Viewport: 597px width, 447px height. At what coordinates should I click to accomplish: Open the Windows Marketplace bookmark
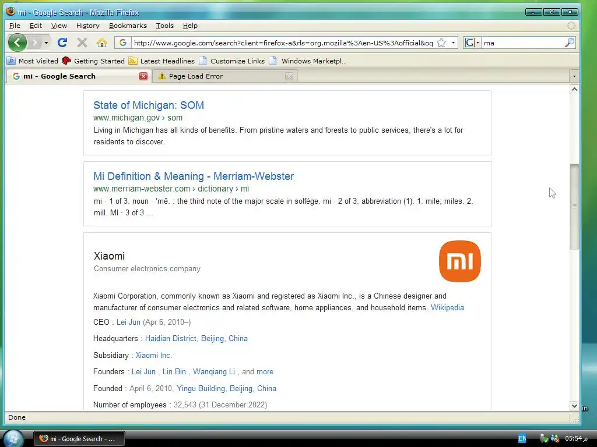pyautogui.click(x=308, y=61)
